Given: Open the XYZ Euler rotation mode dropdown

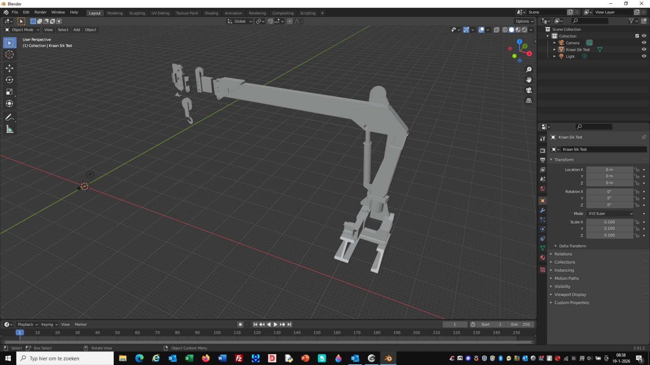Looking at the screenshot, I should tap(610, 214).
